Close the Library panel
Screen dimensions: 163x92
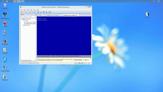36,15
